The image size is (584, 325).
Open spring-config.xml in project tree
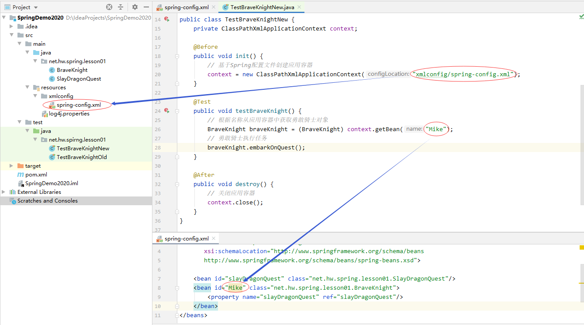tap(79, 105)
